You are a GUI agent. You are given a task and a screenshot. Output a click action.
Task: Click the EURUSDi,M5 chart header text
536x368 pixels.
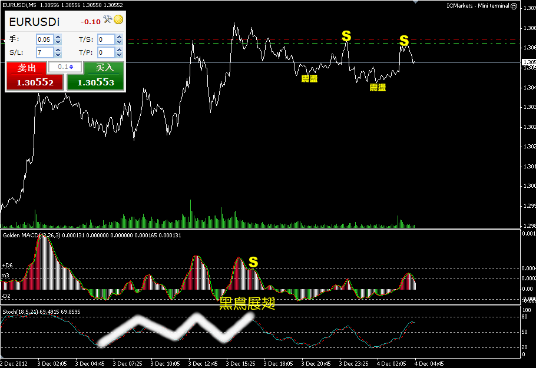click(19, 5)
